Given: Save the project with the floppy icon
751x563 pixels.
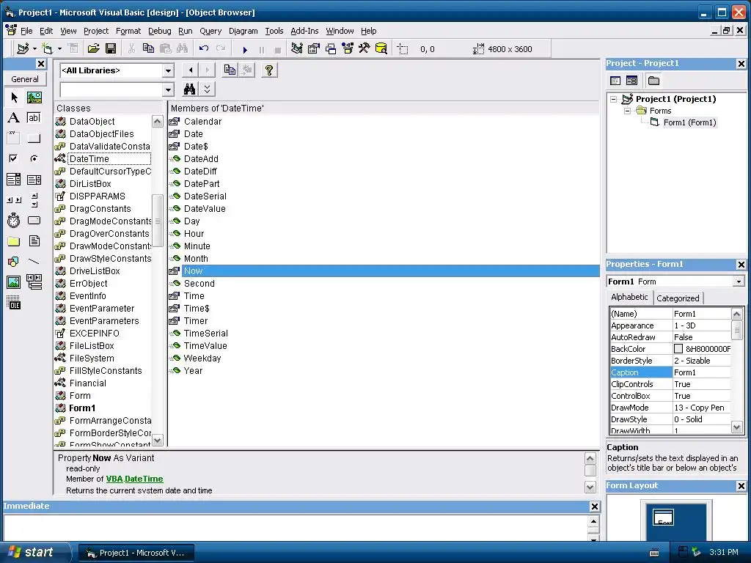Looking at the screenshot, I should pyautogui.click(x=111, y=48).
